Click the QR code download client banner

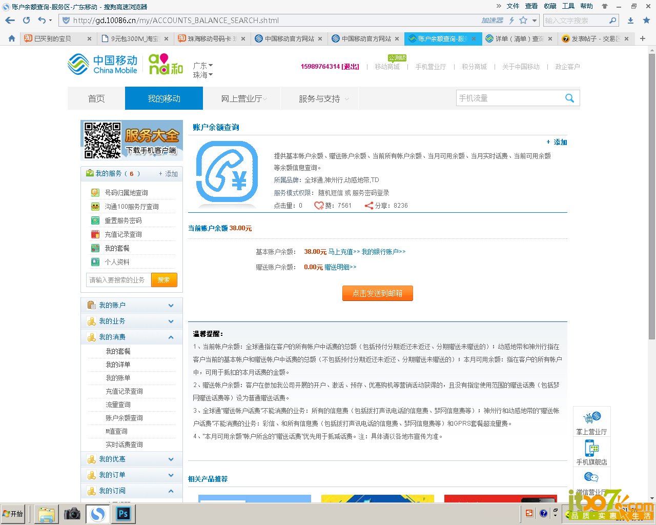click(132, 140)
